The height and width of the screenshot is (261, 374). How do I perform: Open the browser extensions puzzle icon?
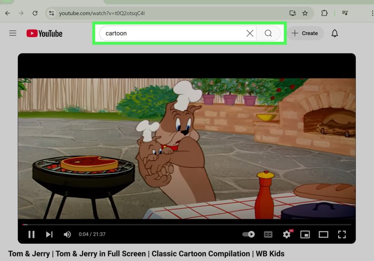coord(324,13)
